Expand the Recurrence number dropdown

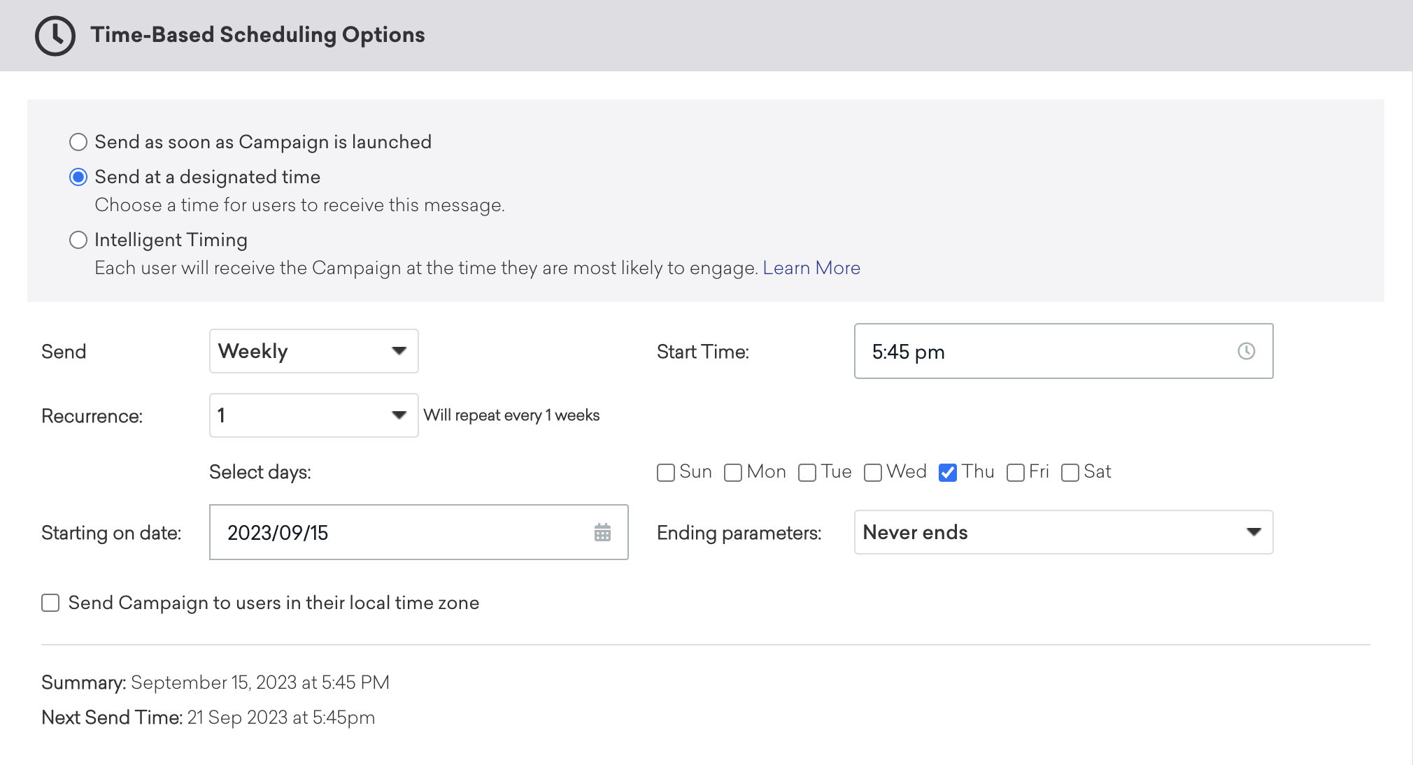pyautogui.click(x=313, y=415)
